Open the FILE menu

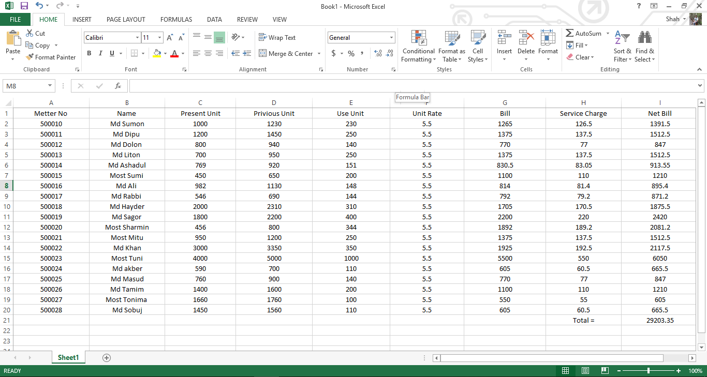(x=16, y=19)
